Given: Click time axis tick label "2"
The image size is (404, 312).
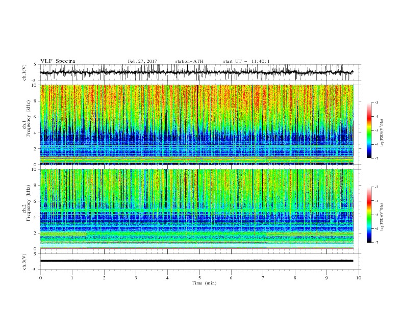Looking at the screenshot, I should click(104, 278).
